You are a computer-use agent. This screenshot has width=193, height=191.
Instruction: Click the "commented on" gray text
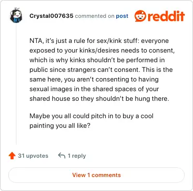point(95,16)
